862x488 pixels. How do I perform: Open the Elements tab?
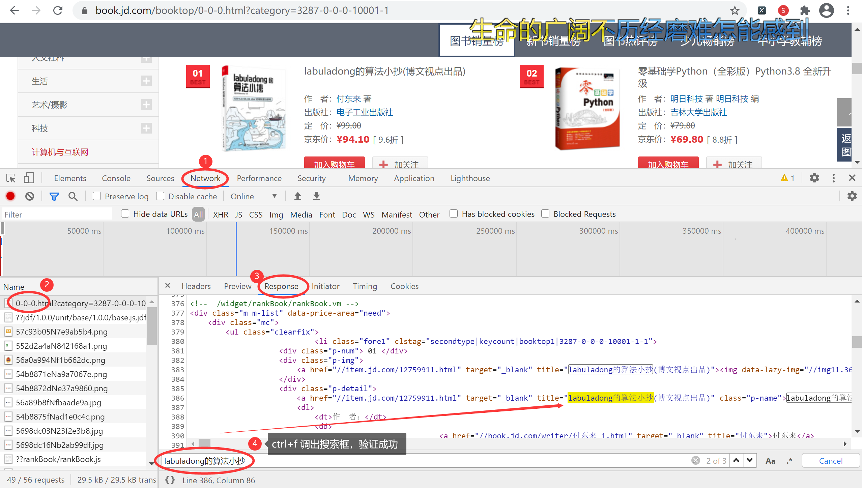(70, 178)
